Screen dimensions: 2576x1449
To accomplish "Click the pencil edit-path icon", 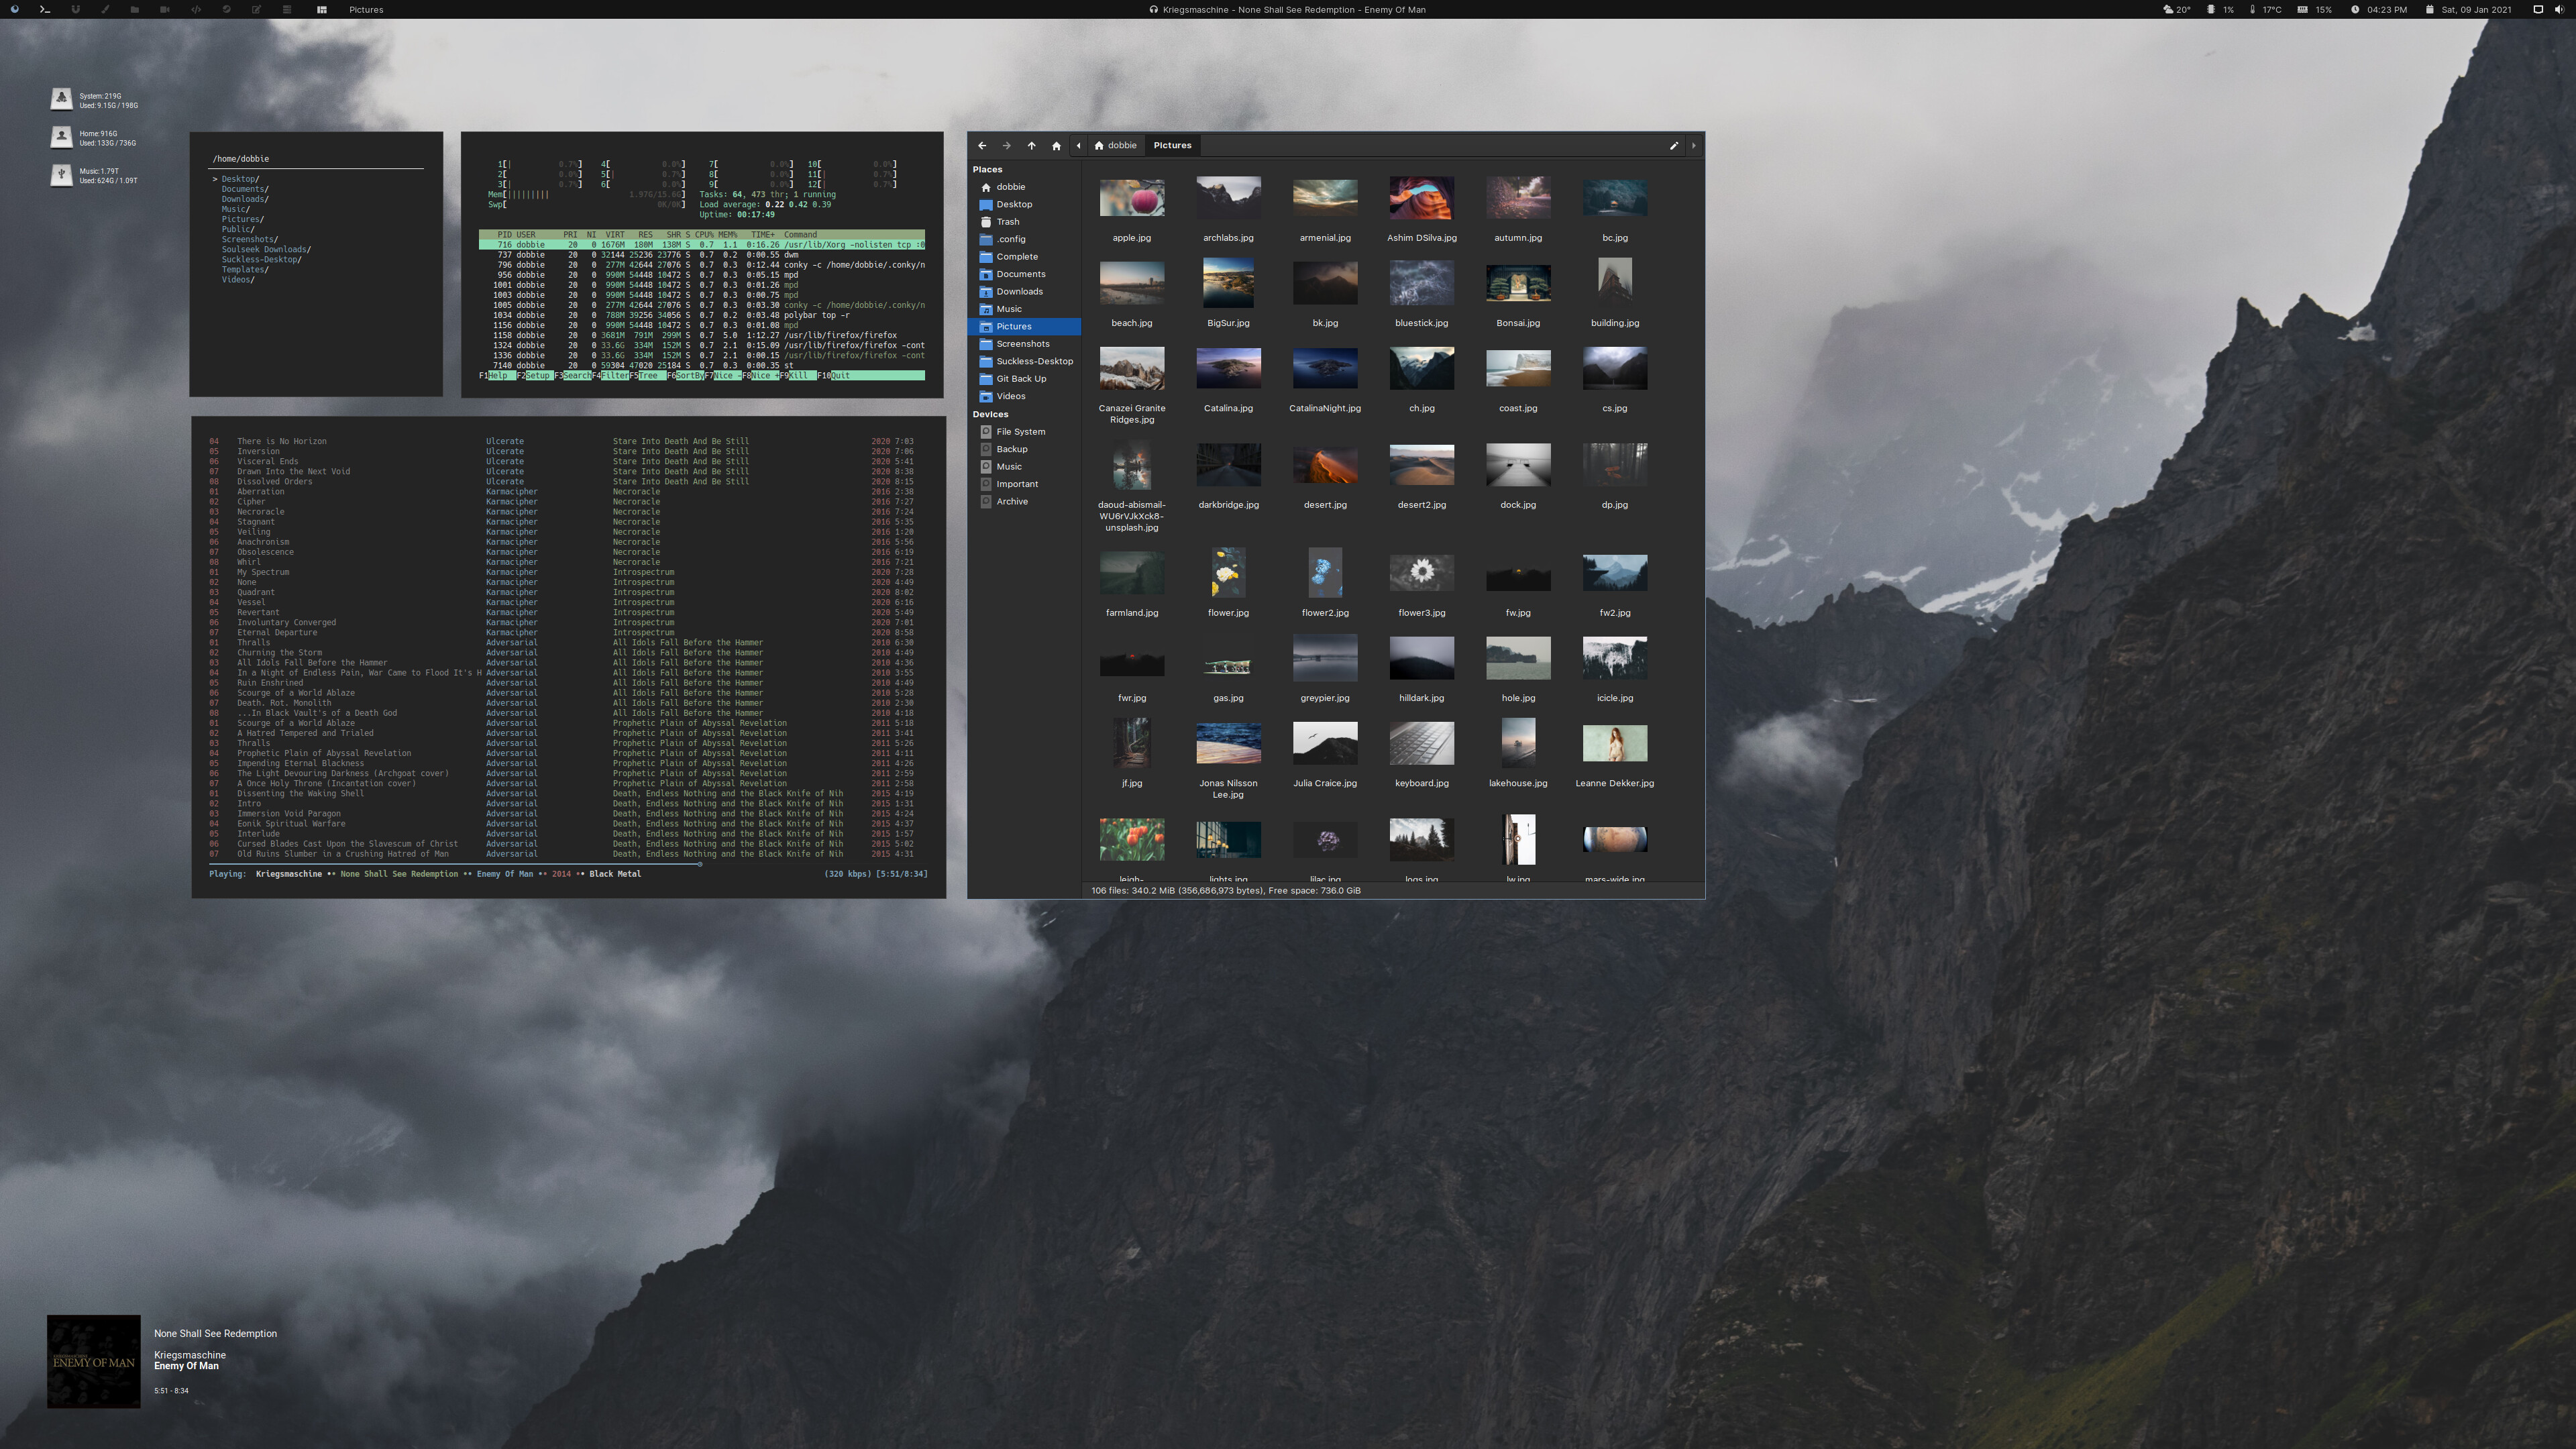I will tap(1674, 146).
